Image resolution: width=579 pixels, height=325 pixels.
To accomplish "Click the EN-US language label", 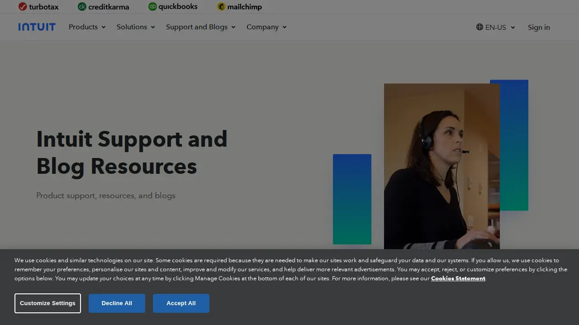I will (x=496, y=27).
